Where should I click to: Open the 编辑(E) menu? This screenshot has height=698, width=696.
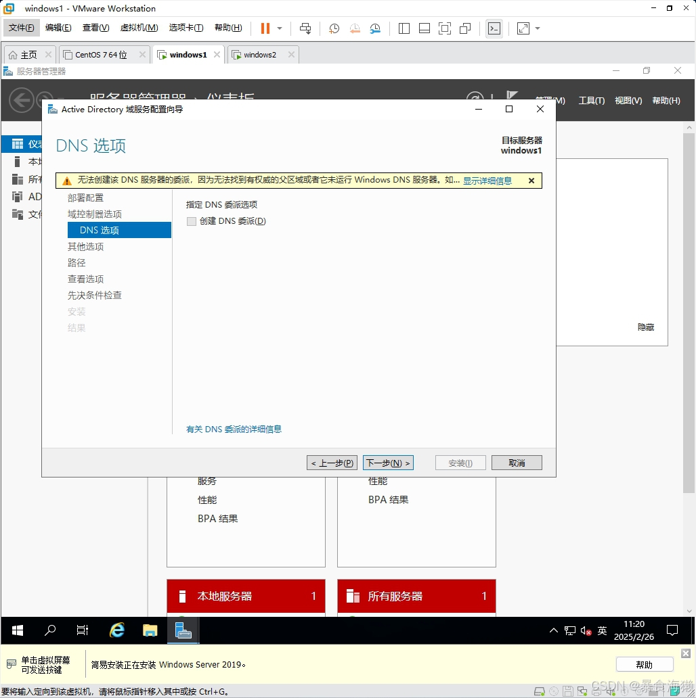[58, 28]
